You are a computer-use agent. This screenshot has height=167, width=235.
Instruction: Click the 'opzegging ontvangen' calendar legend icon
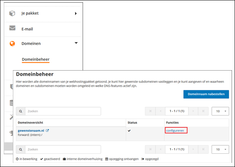[x=107, y=159]
